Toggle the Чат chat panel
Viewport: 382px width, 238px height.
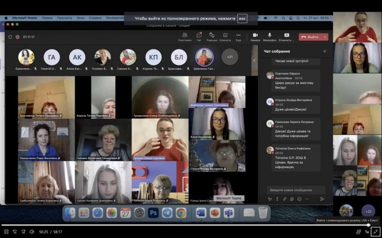coord(199,37)
